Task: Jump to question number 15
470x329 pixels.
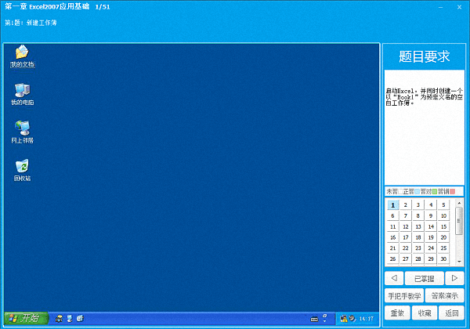Action: tap(443, 227)
